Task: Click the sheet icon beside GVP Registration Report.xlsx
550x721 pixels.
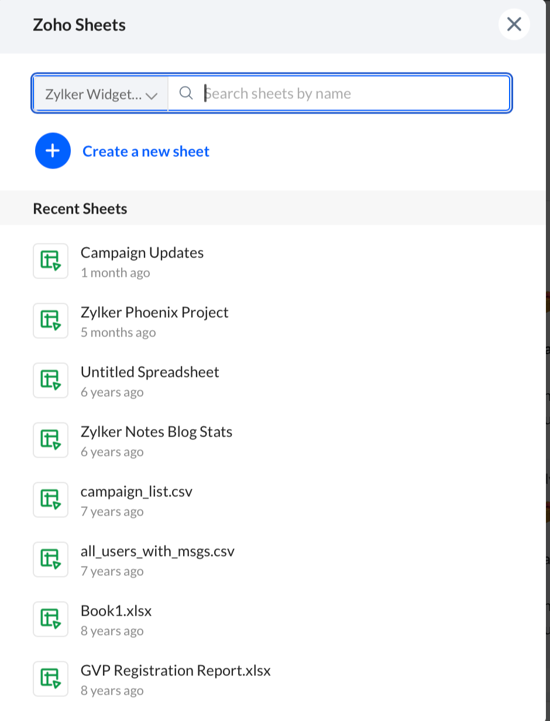Action: coord(51,679)
